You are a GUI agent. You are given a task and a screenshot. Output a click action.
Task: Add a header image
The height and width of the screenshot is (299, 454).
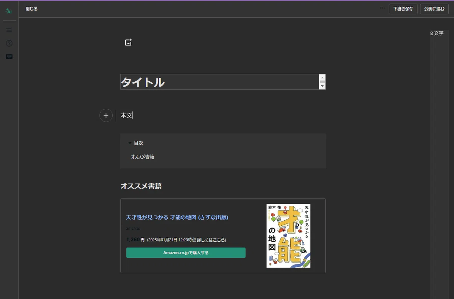[128, 42]
